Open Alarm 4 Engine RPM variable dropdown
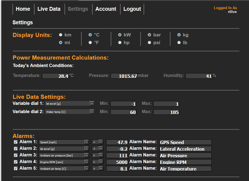This screenshot has height=181, width=249. click(x=64, y=162)
